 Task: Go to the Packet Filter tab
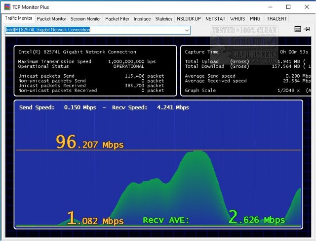(x=117, y=19)
